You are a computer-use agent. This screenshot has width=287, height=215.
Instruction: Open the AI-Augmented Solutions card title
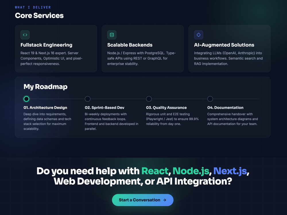click(224, 45)
